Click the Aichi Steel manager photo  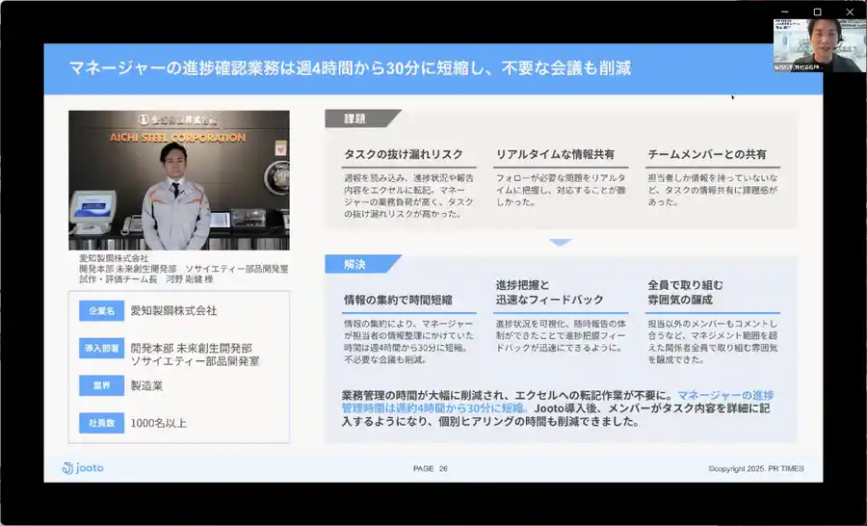(178, 180)
